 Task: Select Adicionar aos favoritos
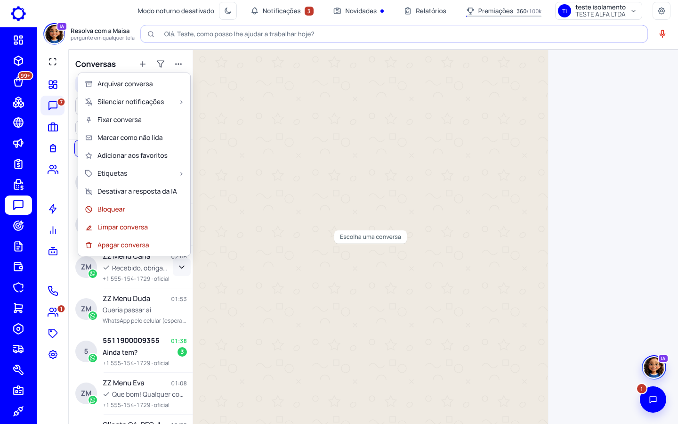tap(134, 155)
